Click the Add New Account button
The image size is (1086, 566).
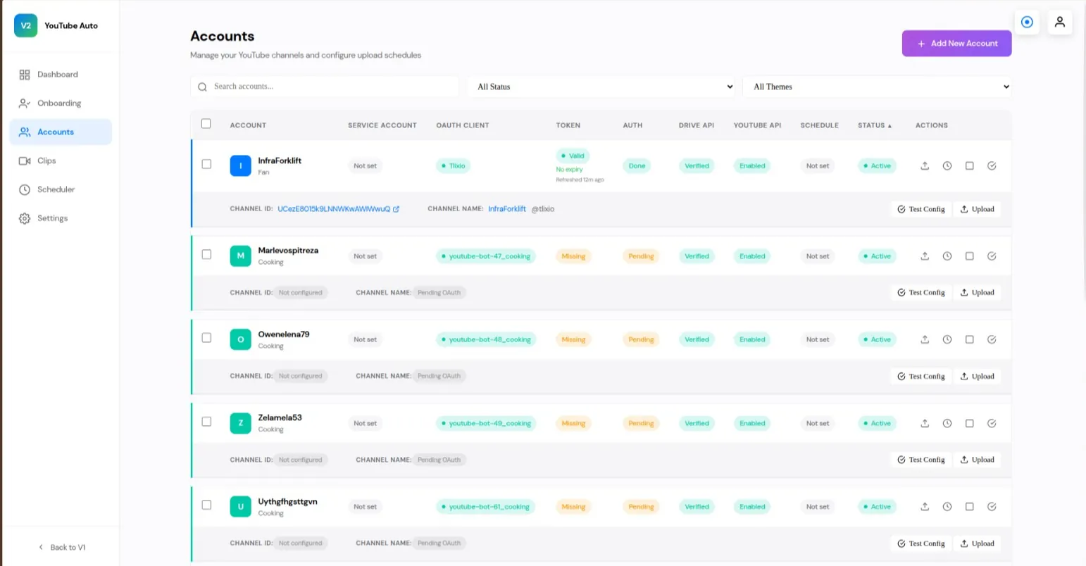coord(956,44)
